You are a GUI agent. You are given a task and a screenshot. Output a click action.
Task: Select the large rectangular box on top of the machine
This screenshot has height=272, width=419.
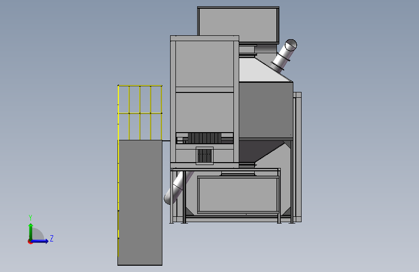[238, 25]
